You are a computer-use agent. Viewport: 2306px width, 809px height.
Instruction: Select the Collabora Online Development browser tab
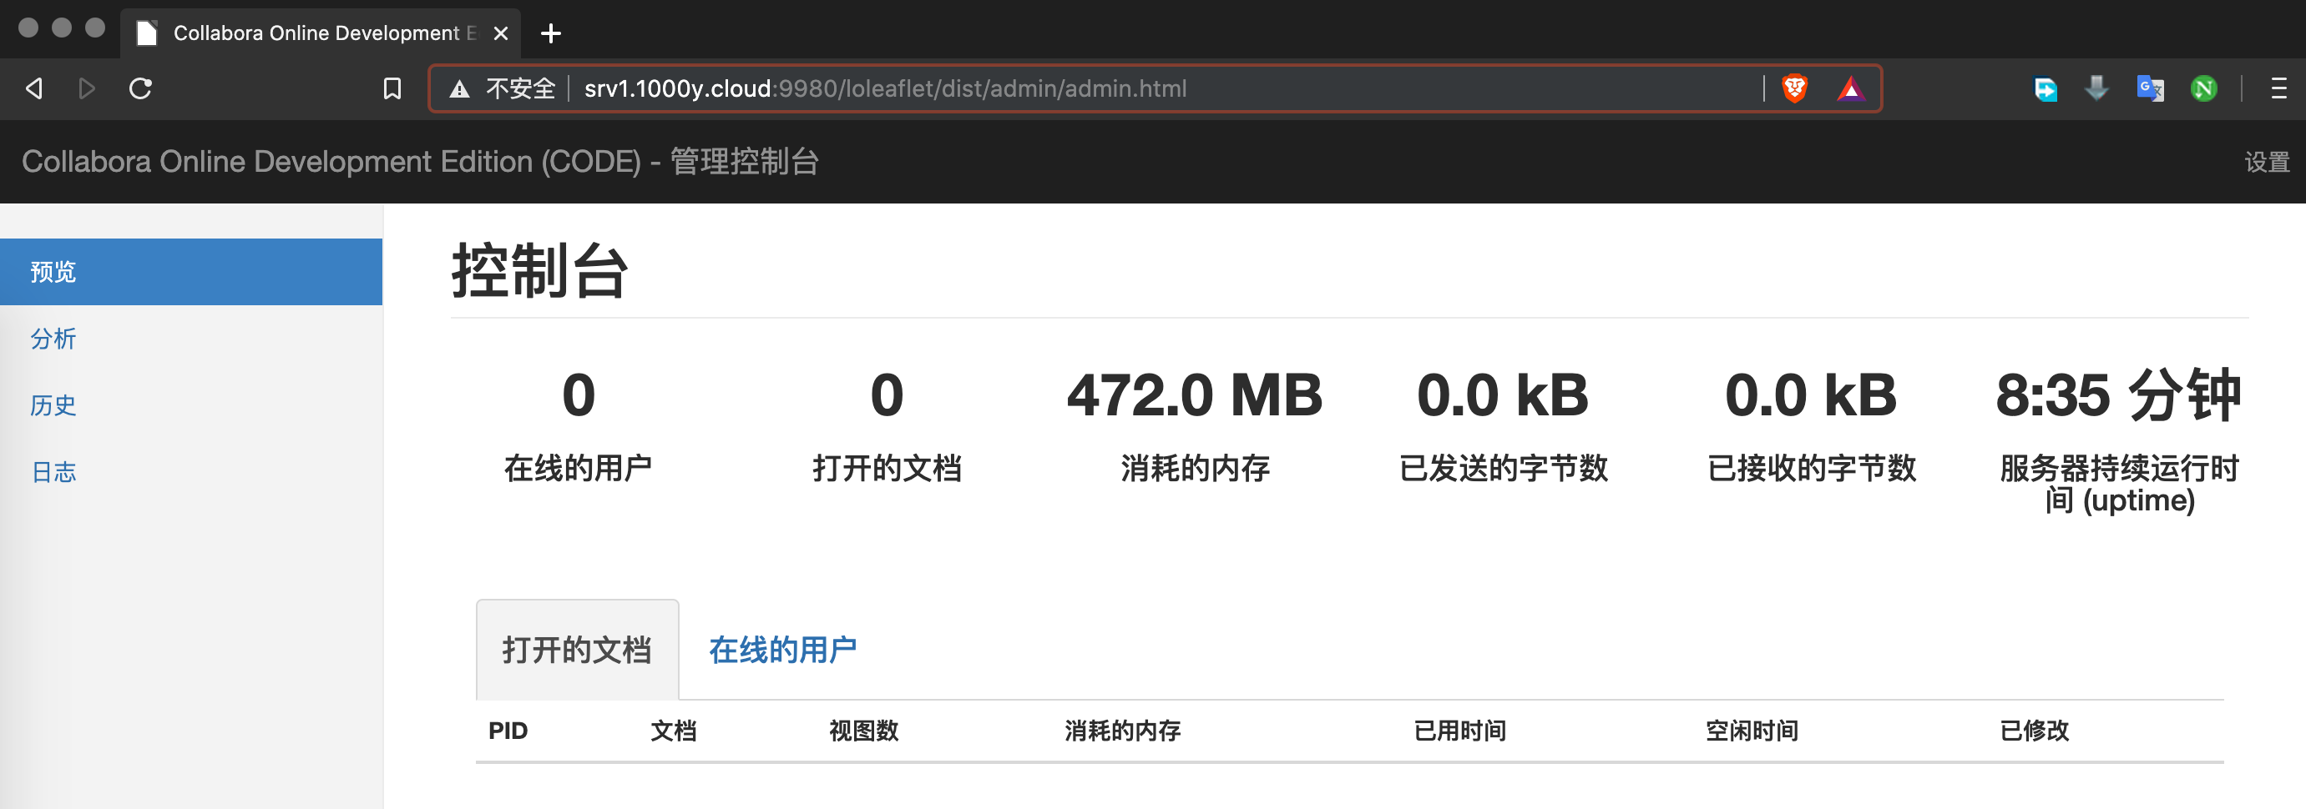(320, 33)
